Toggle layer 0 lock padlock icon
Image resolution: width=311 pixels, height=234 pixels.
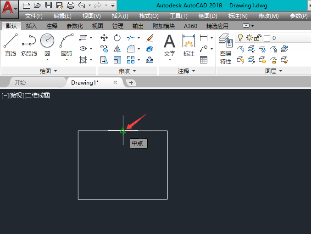[x=258, y=38]
